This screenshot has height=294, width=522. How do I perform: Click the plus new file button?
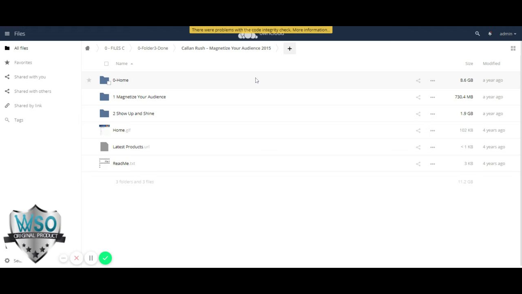tap(290, 49)
